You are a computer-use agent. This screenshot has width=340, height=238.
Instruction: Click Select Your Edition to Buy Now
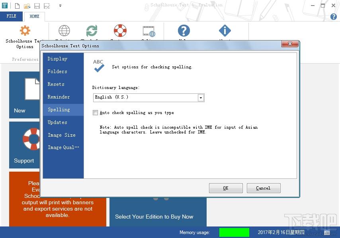[154, 217]
